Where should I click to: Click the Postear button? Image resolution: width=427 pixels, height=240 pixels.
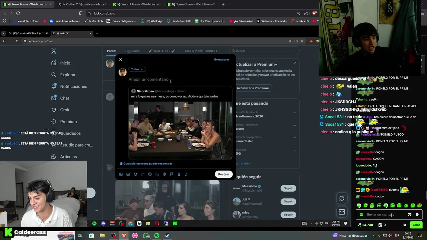(x=224, y=174)
